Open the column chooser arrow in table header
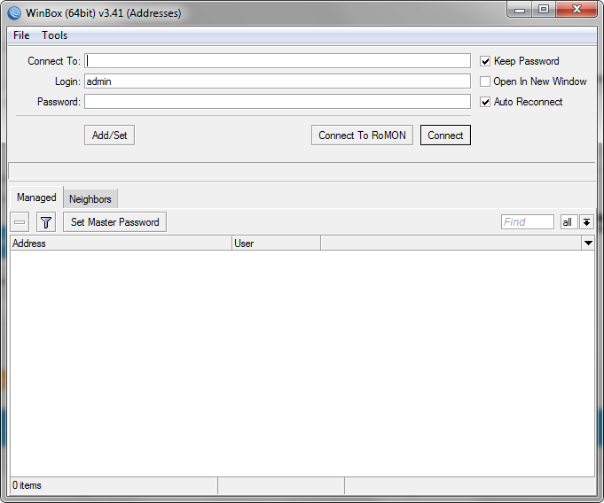 (x=588, y=243)
